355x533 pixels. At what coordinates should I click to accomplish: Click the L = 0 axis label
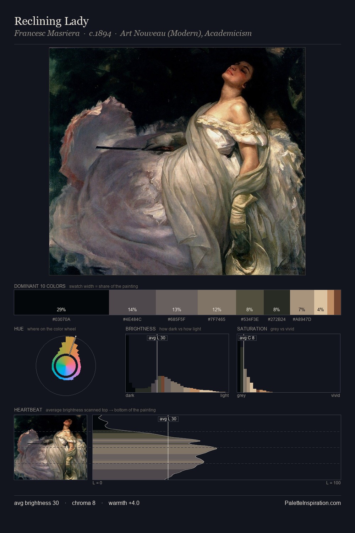coord(97,483)
